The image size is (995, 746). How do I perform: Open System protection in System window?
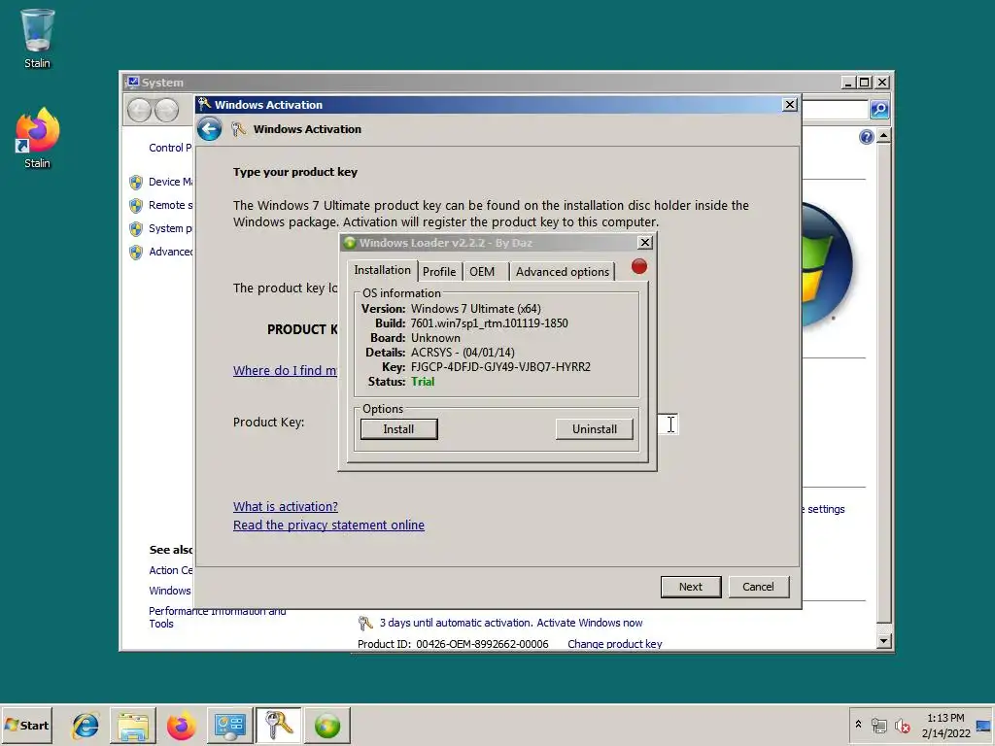(x=170, y=228)
